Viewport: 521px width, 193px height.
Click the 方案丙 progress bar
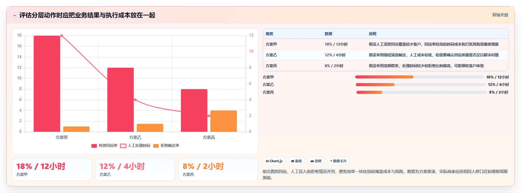point(421,92)
